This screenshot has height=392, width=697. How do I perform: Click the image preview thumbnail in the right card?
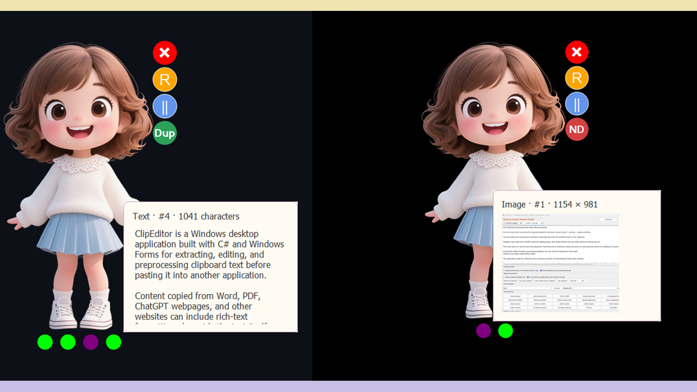tap(561, 263)
